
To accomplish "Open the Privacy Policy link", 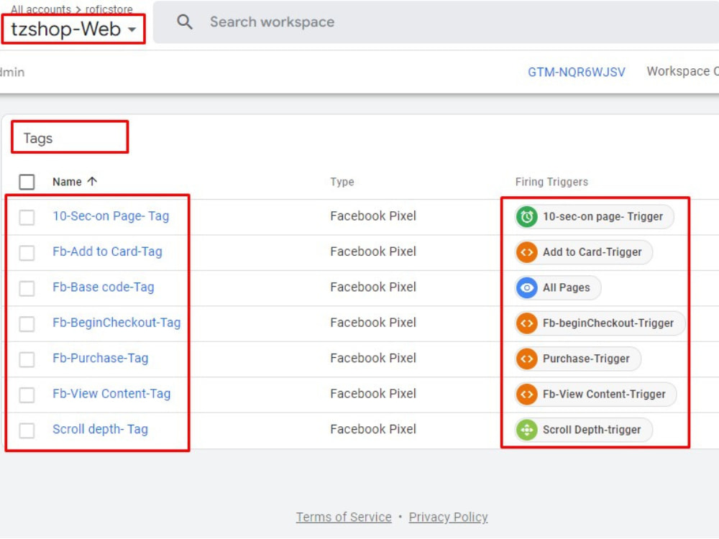I will (448, 517).
